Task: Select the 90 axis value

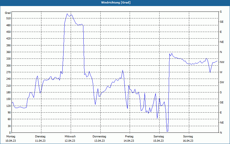Action: coord(9,113)
